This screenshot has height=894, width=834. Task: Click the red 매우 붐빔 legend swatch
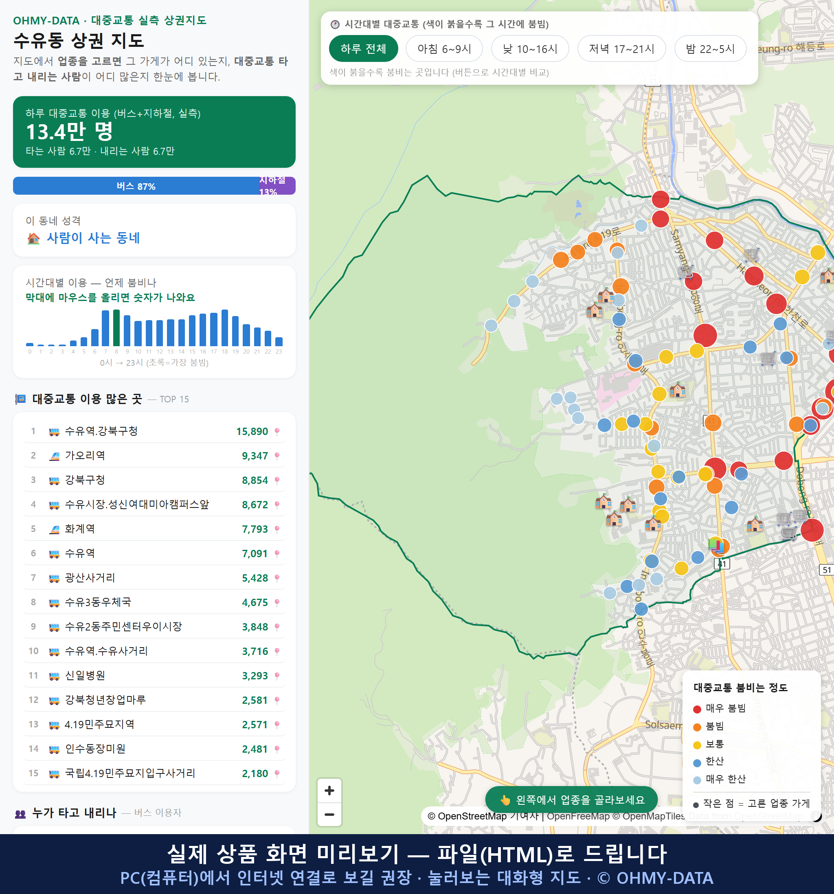tap(697, 709)
